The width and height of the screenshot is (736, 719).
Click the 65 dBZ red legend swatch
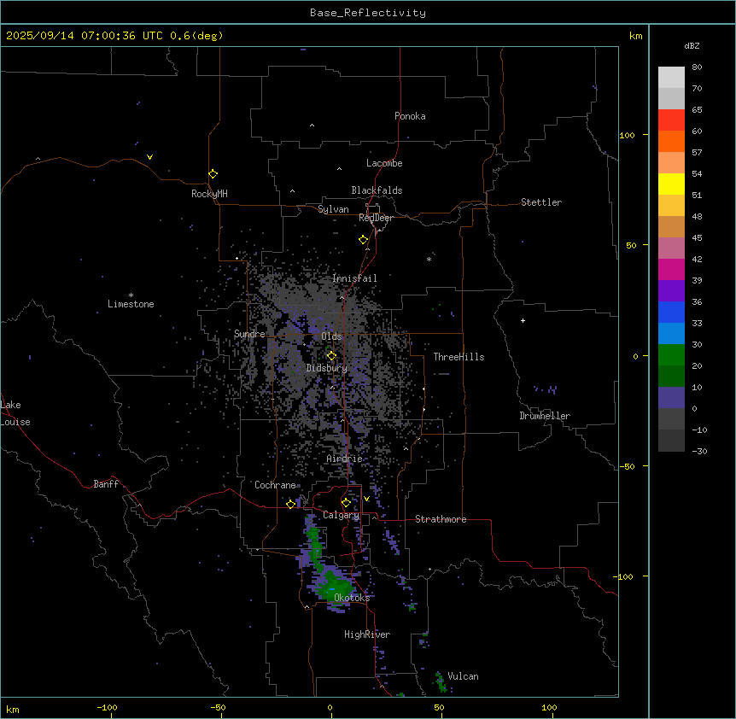point(671,120)
